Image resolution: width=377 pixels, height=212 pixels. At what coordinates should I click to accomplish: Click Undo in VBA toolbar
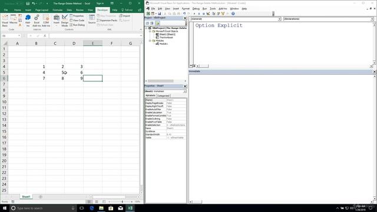[184, 14]
